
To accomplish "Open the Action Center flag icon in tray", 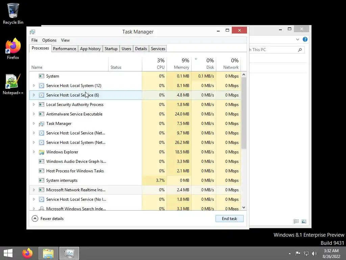I will tap(298, 253).
